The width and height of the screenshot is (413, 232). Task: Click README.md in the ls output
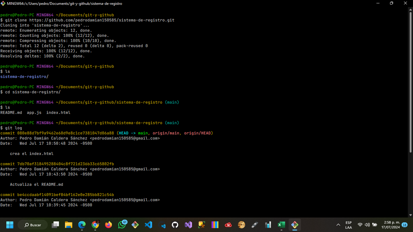[11, 113]
